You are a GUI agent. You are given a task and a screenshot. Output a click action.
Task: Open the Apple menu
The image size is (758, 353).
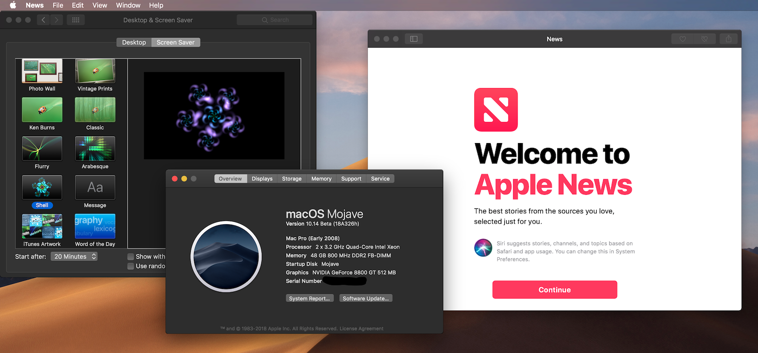tap(13, 5)
